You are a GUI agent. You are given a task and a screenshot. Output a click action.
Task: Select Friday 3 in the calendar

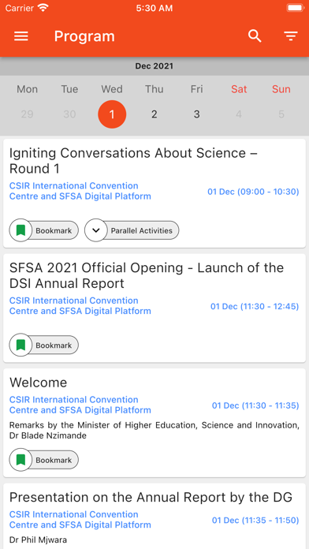[196, 114]
